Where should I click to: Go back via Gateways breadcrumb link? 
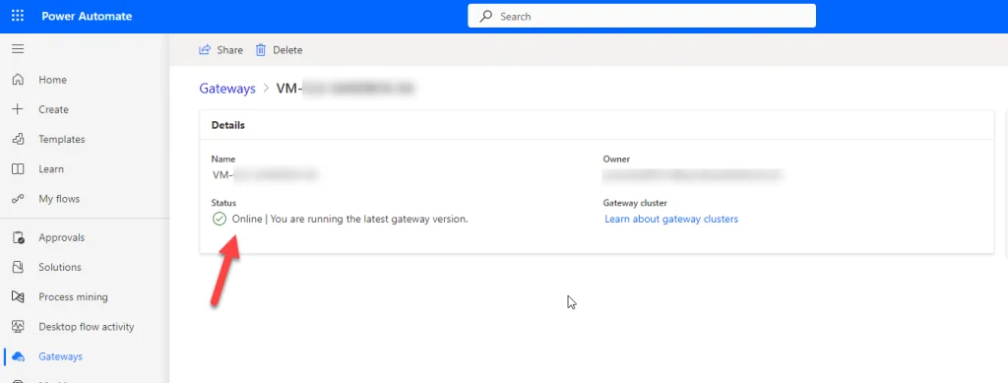point(227,89)
